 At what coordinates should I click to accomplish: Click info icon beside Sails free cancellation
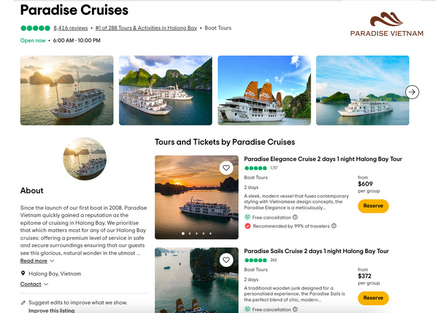[295, 309]
